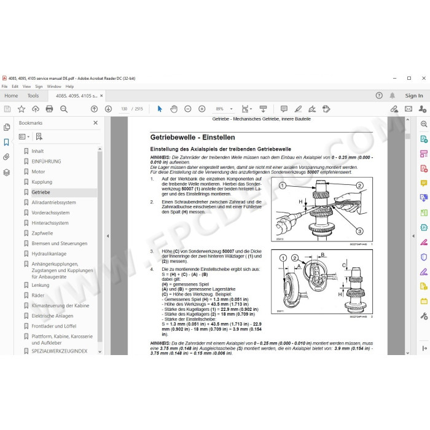Open the Allradantriebssystem bookmark

53,202
